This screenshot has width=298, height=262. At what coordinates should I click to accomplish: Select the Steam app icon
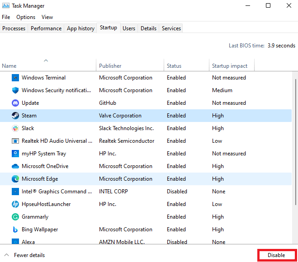15,116
